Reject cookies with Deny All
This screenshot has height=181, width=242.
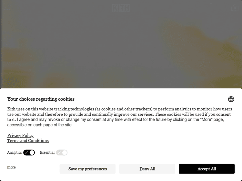tap(147, 169)
